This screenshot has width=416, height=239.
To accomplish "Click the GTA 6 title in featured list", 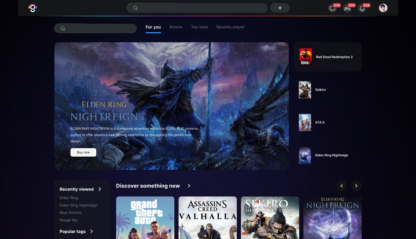I will (320, 123).
